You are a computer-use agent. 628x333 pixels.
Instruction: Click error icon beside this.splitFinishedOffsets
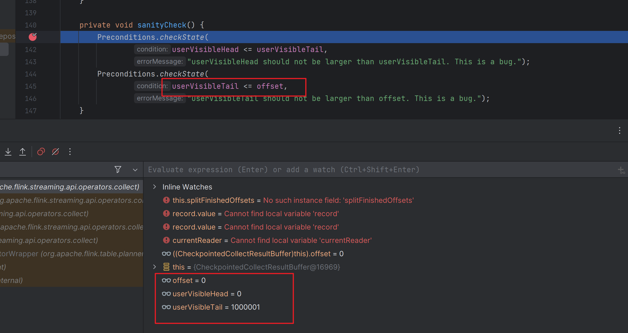point(166,200)
